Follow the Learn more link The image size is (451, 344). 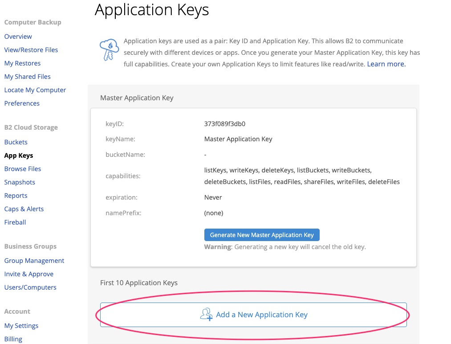point(386,64)
